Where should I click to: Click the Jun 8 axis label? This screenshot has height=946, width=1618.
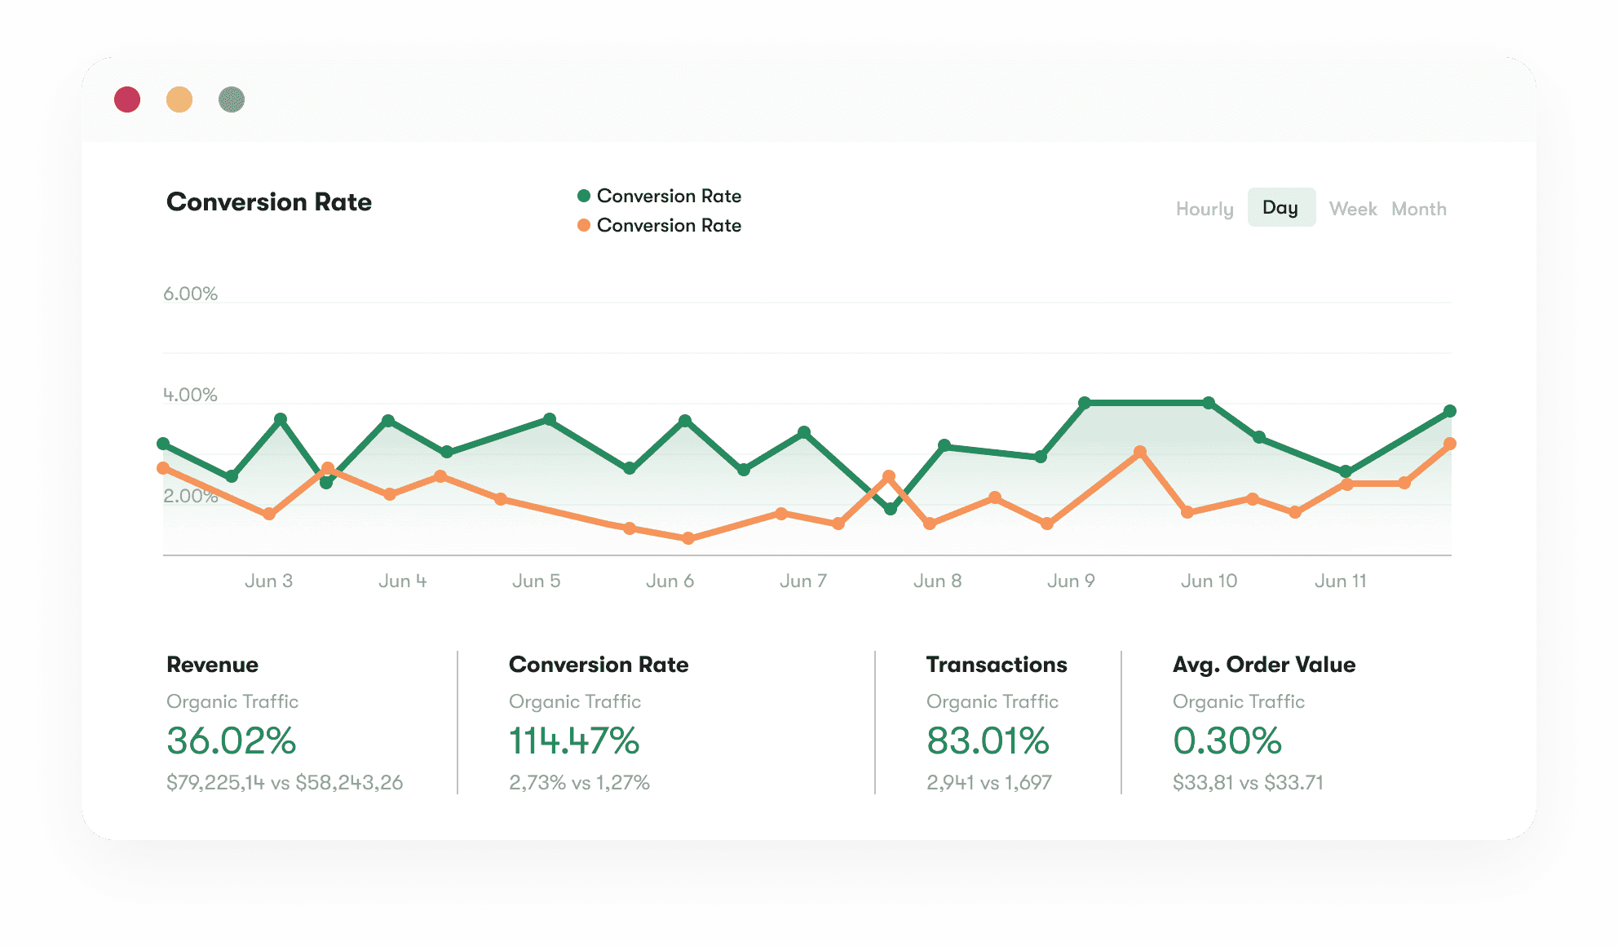pyautogui.click(x=937, y=581)
